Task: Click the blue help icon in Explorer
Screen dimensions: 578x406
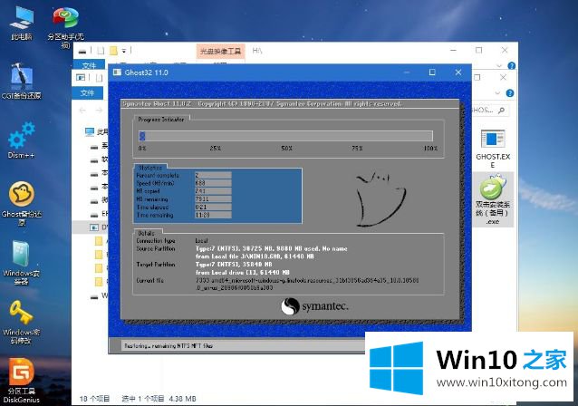Action: pos(508,93)
